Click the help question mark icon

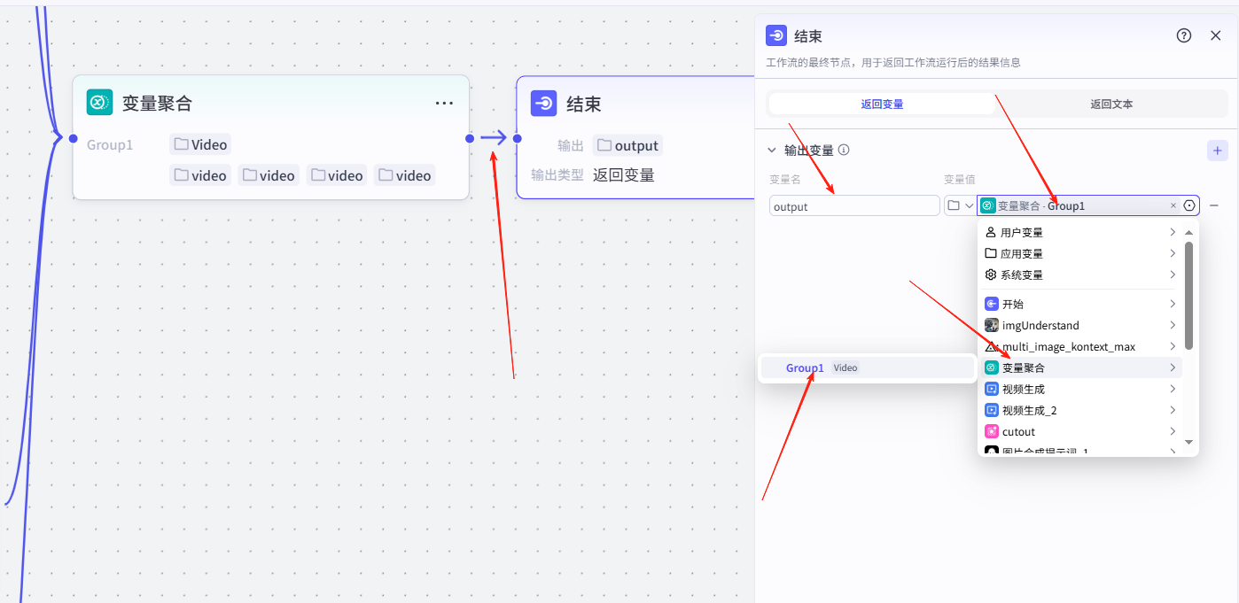(1183, 35)
